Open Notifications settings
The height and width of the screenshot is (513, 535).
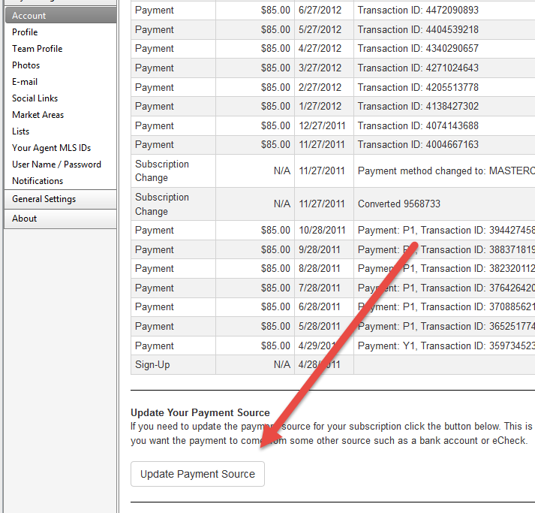point(38,181)
